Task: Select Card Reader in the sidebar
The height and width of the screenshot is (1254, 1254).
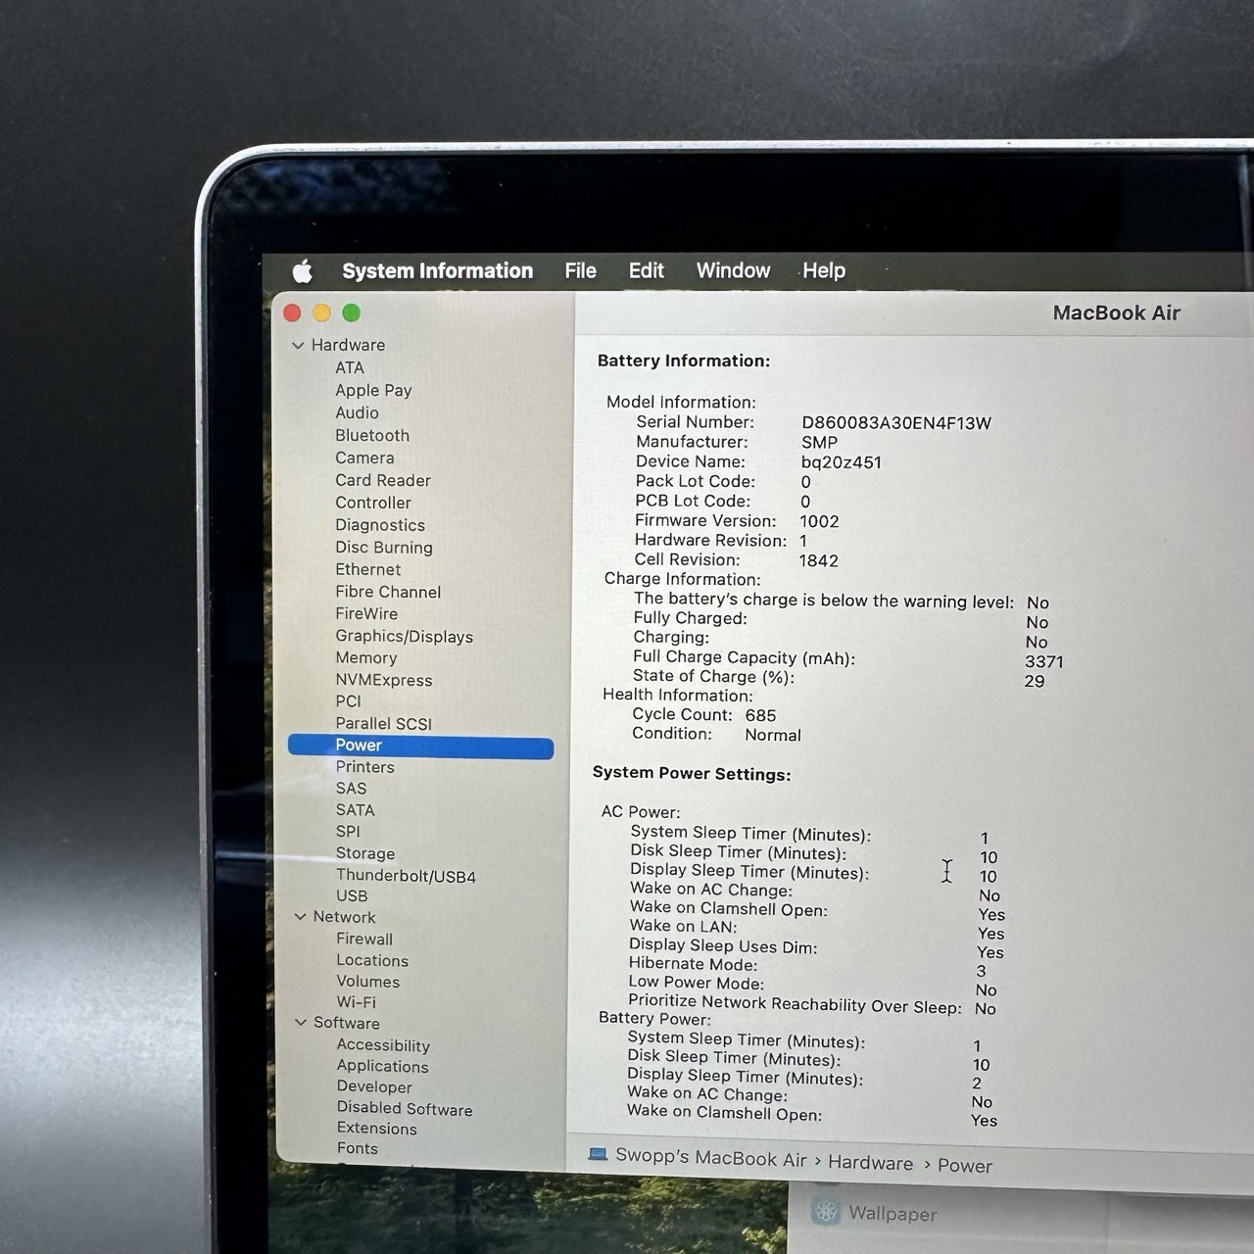Action: [x=383, y=480]
